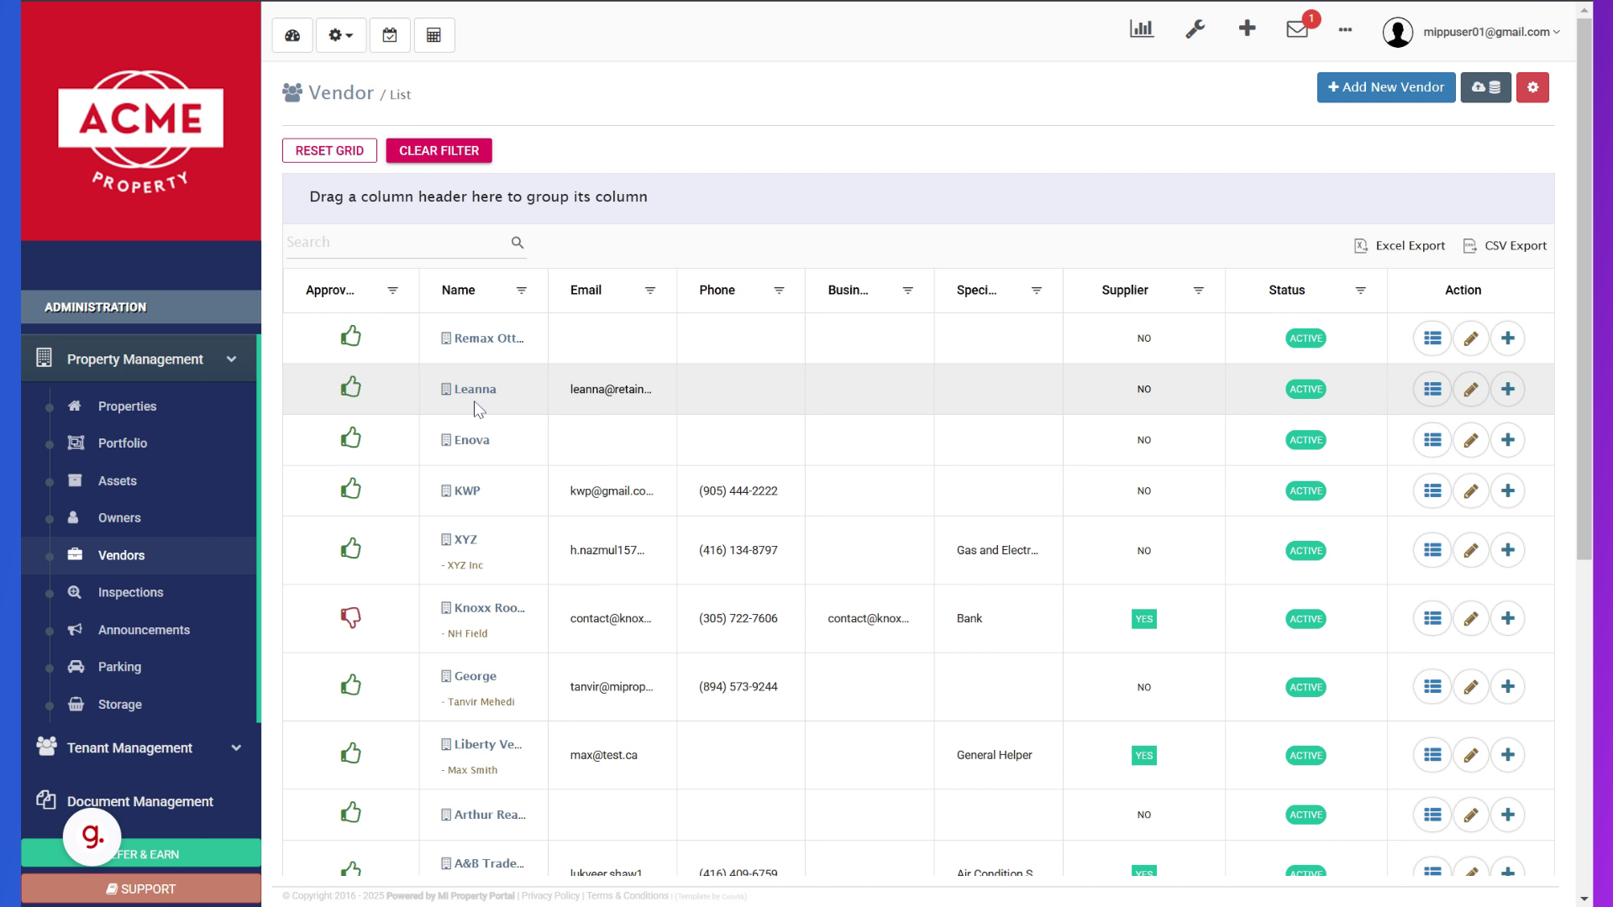Toggle approval thumbs-up for Liberty Ve...
Screen dimensions: 1613x907
click(350, 753)
